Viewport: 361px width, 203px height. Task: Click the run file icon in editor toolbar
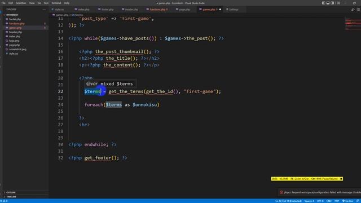tap(353, 10)
